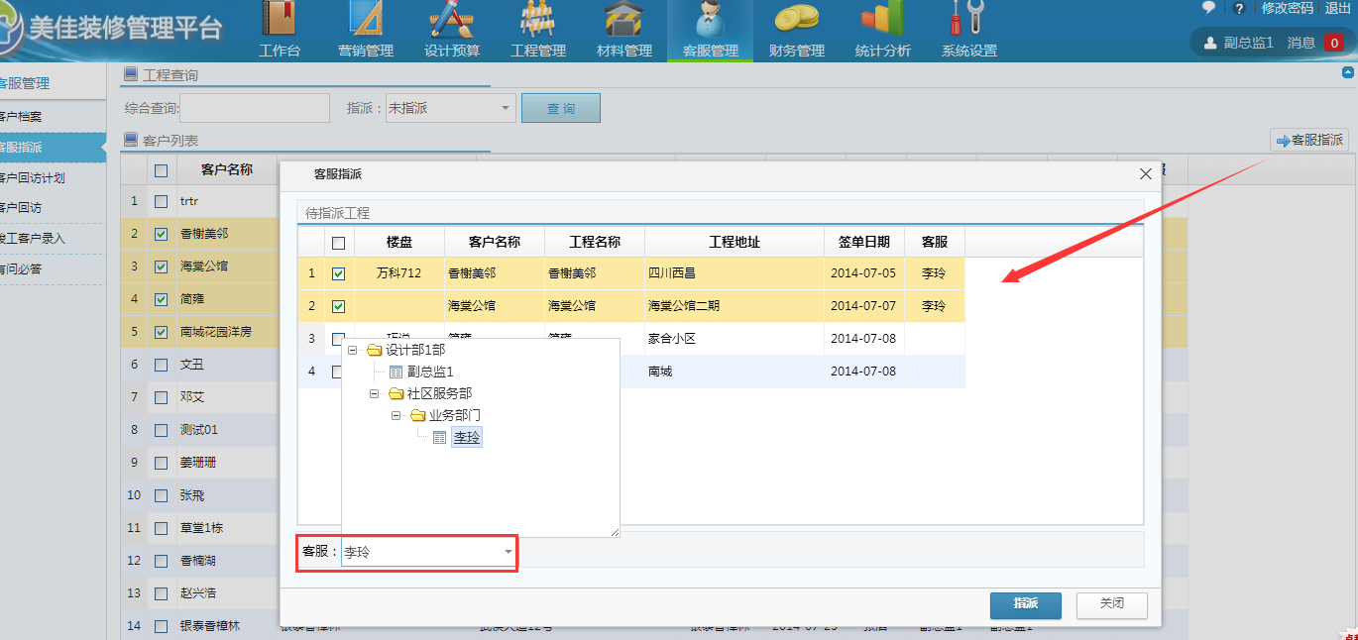Click the 指派 assign button
The width and height of the screenshot is (1358, 640).
click(1025, 603)
